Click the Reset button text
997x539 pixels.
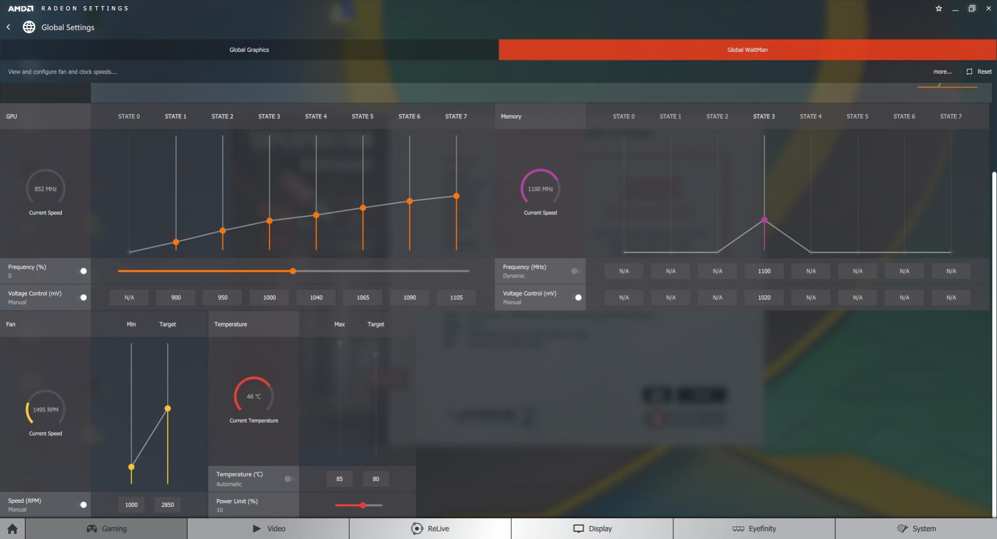[x=985, y=72]
